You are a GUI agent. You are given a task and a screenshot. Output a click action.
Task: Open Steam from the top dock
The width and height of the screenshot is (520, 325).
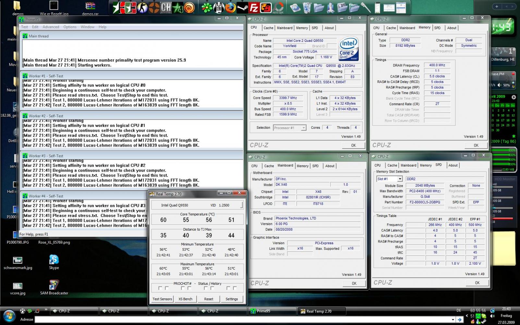(242, 7)
